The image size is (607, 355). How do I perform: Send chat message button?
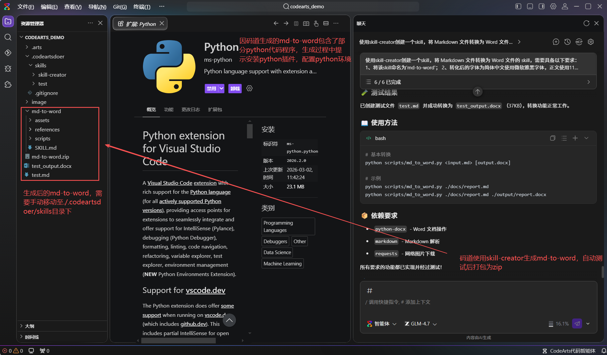[x=577, y=323]
